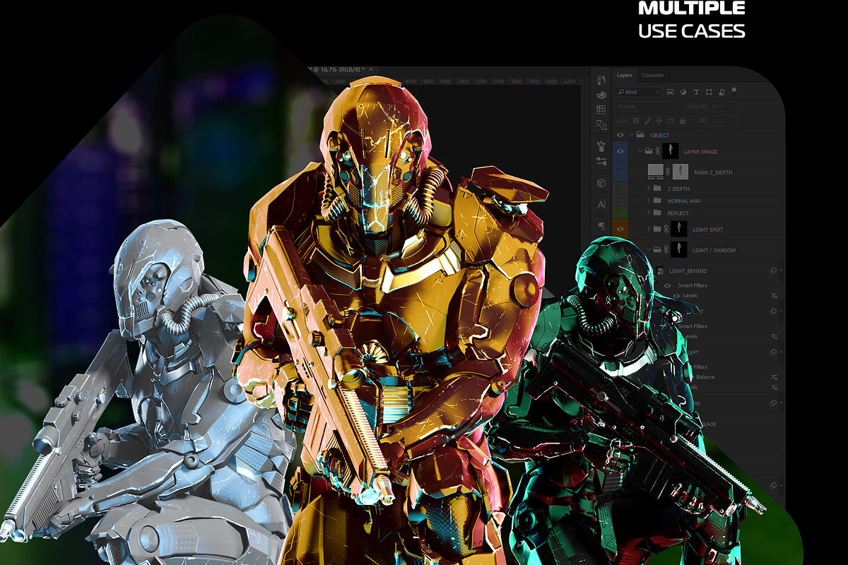Show the REFLECT group
Image resolution: width=848 pixels, height=565 pixels.
(x=620, y=213)
